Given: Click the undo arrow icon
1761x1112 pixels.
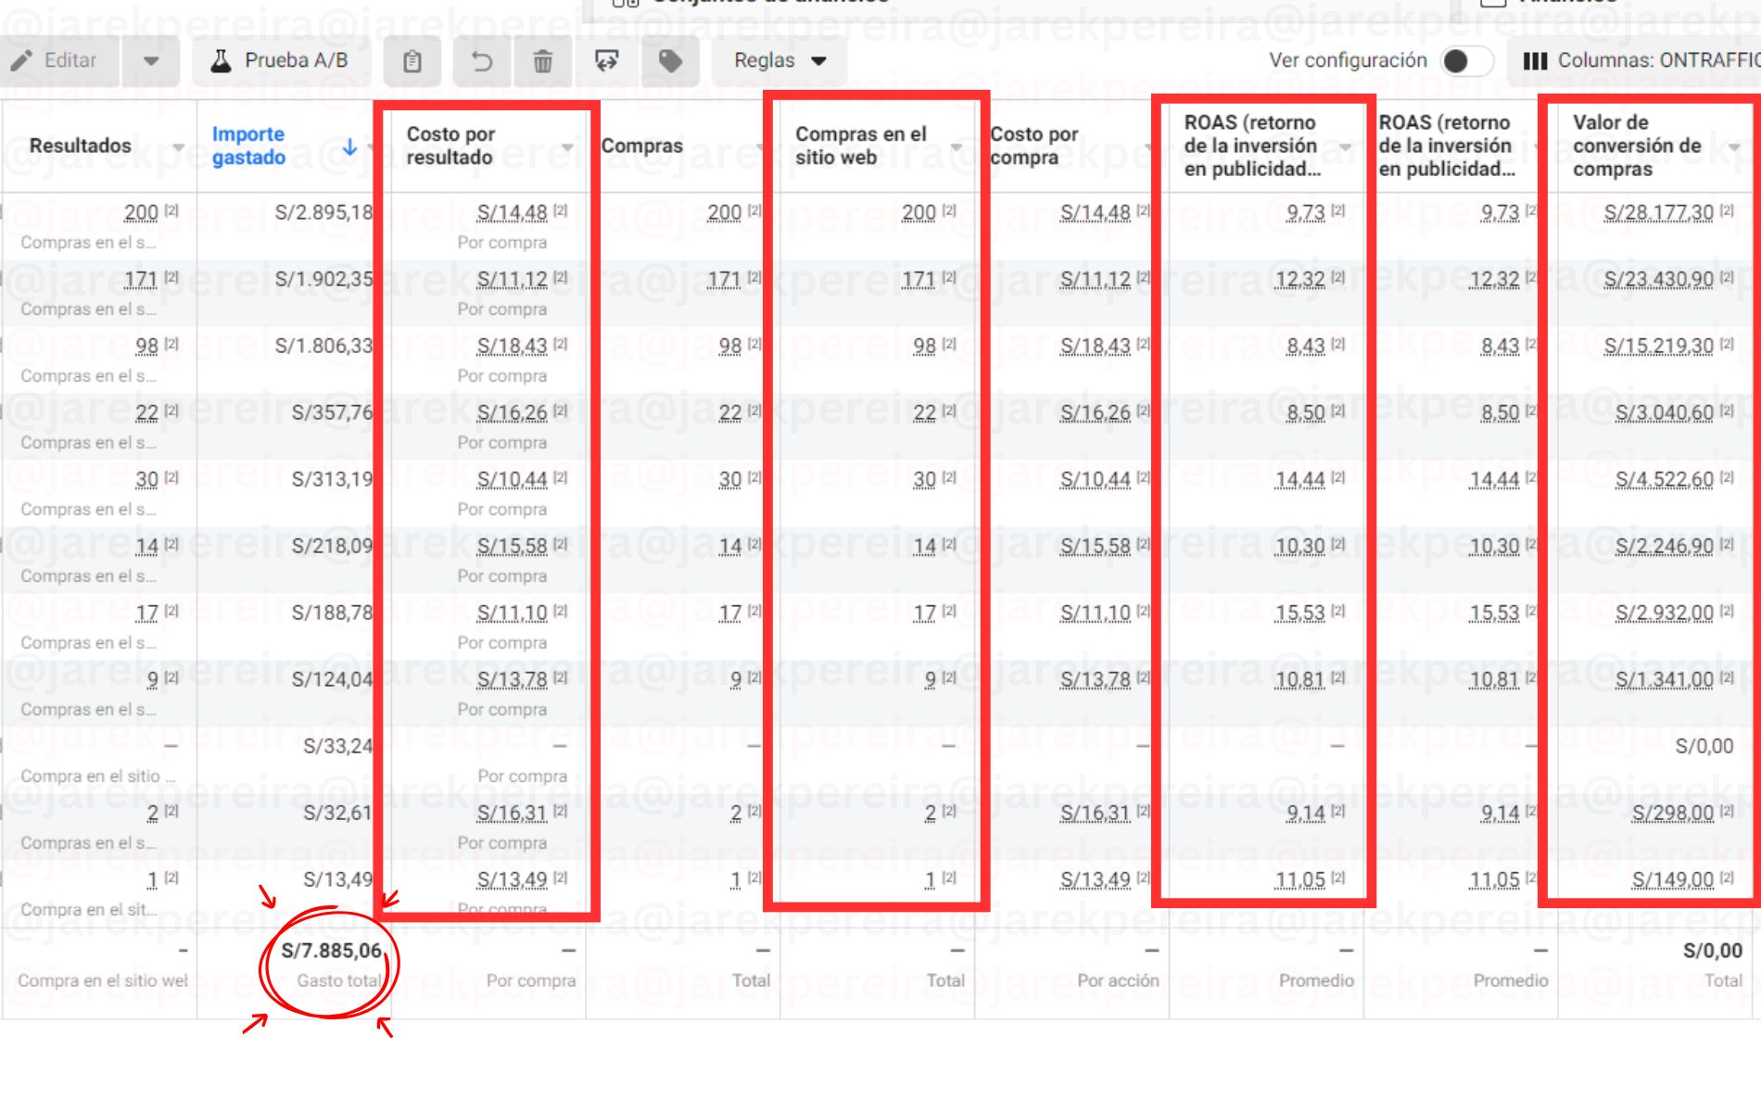Looking at the screenshot, I should click(x=482, y=61).
